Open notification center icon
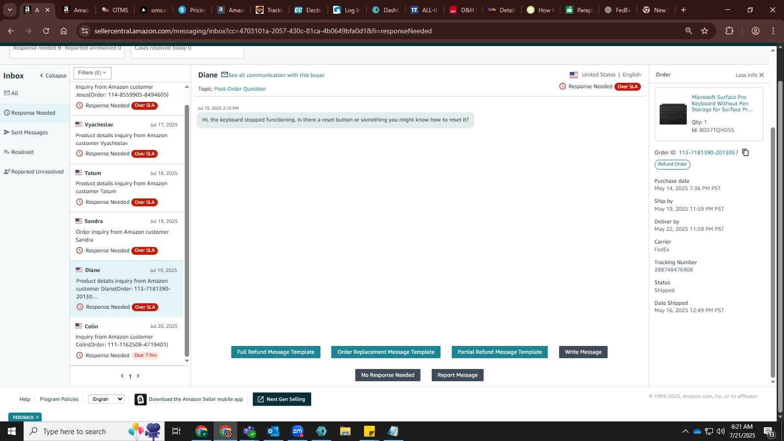Image resolution: width=784 pixels, height=441 pixels. [769, 432]
